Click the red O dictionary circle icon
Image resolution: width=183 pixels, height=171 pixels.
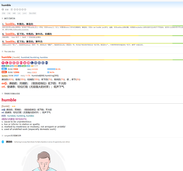[x=18, y=63]
